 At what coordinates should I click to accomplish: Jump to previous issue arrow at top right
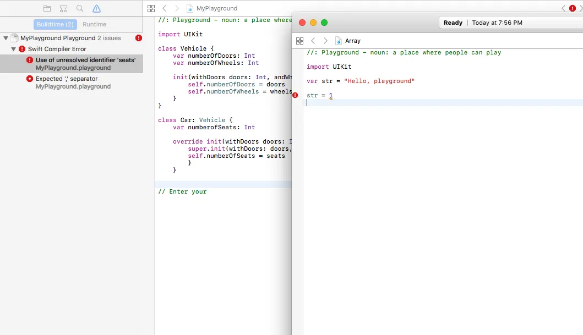(563, 8)
